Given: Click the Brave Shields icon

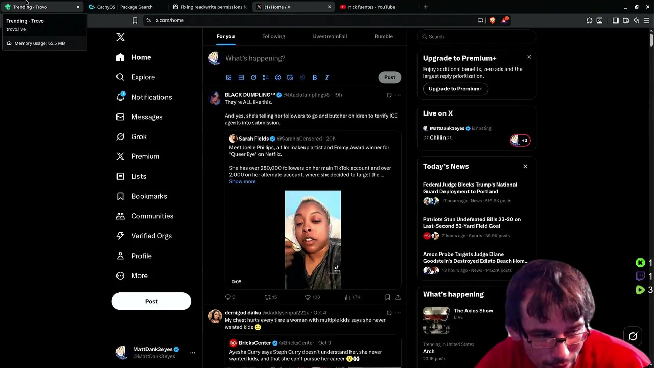Looking at the screenshot, I should (493, 20).
